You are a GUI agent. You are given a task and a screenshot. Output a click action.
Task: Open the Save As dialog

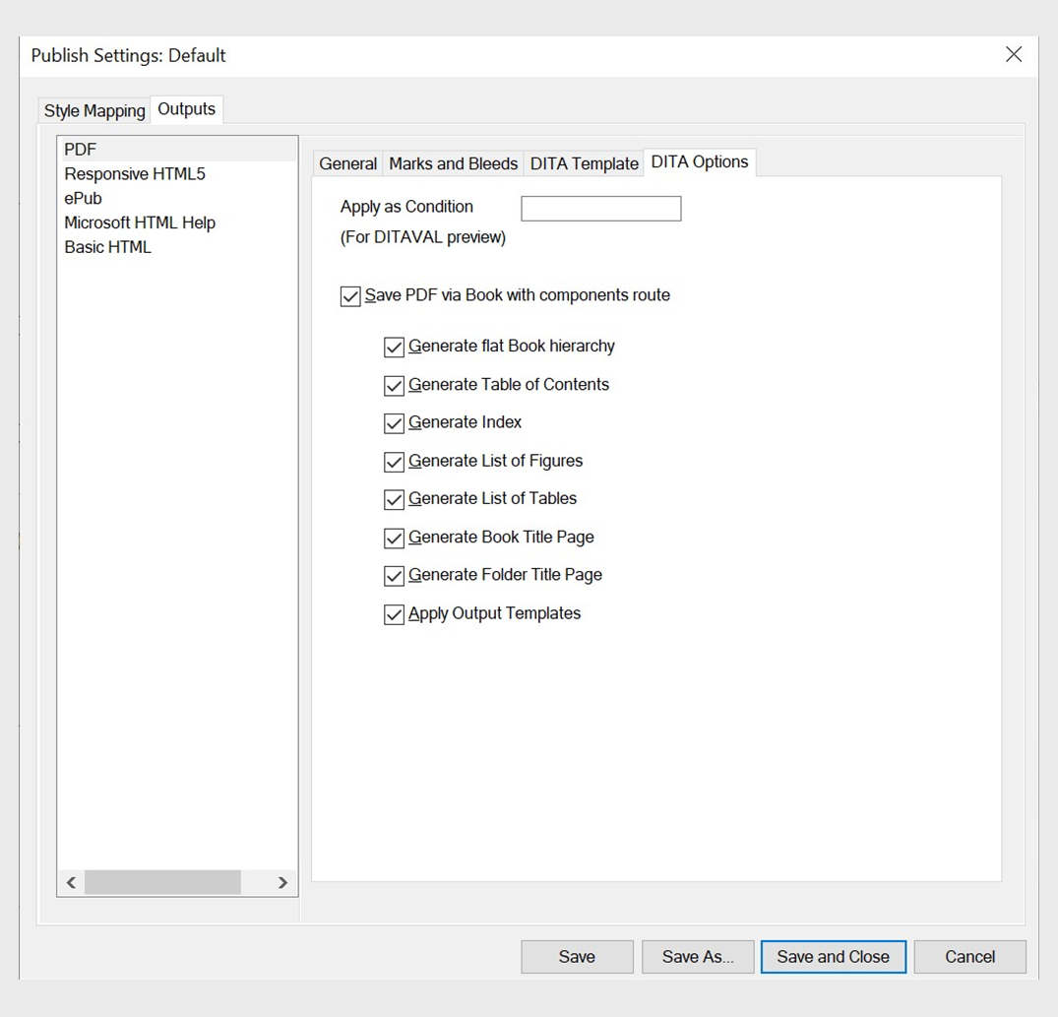[x=698, y=956]
